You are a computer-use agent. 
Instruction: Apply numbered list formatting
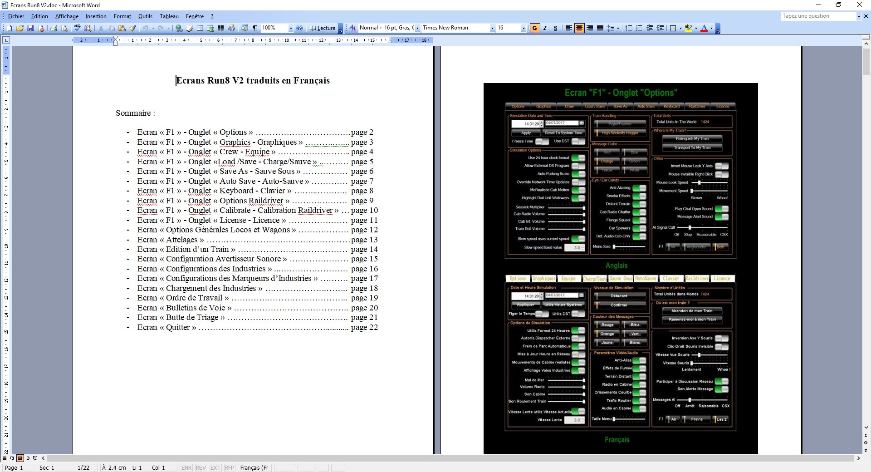[x=629, y=28]
